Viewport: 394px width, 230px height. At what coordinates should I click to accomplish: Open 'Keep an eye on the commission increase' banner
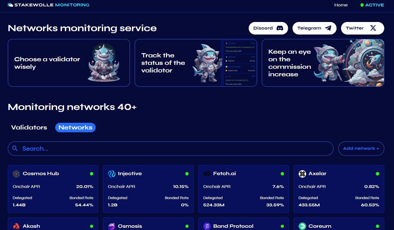pos(323,63)
